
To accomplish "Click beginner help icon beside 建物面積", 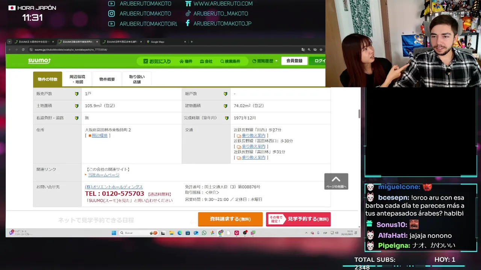I will tap(225, 106).
